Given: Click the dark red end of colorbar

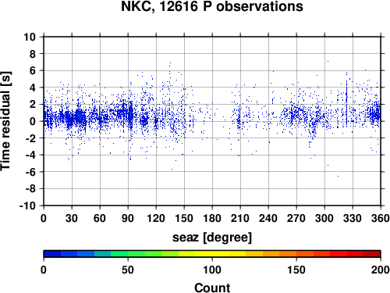Looking at the screenshot, I should [372, 254].
